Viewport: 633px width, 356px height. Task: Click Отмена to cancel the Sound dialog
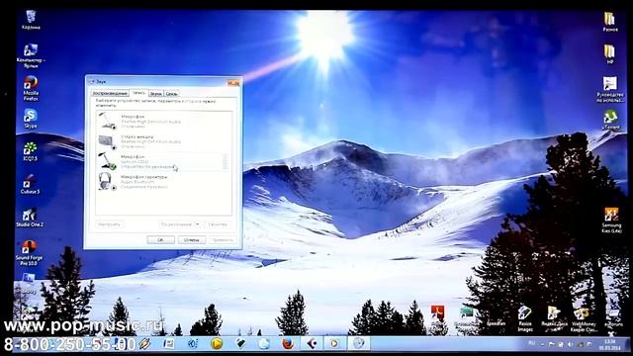click(x=192, y=239)
